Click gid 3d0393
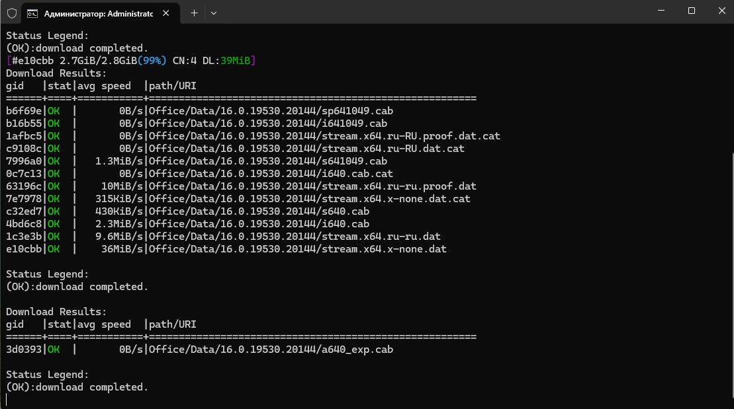 pyautogui.click(x=24, y=350)
